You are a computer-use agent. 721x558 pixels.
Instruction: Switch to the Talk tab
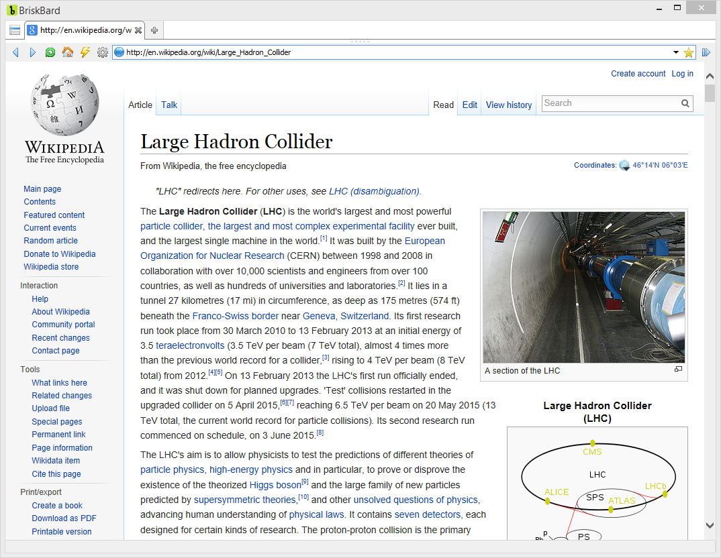point(169,105)
